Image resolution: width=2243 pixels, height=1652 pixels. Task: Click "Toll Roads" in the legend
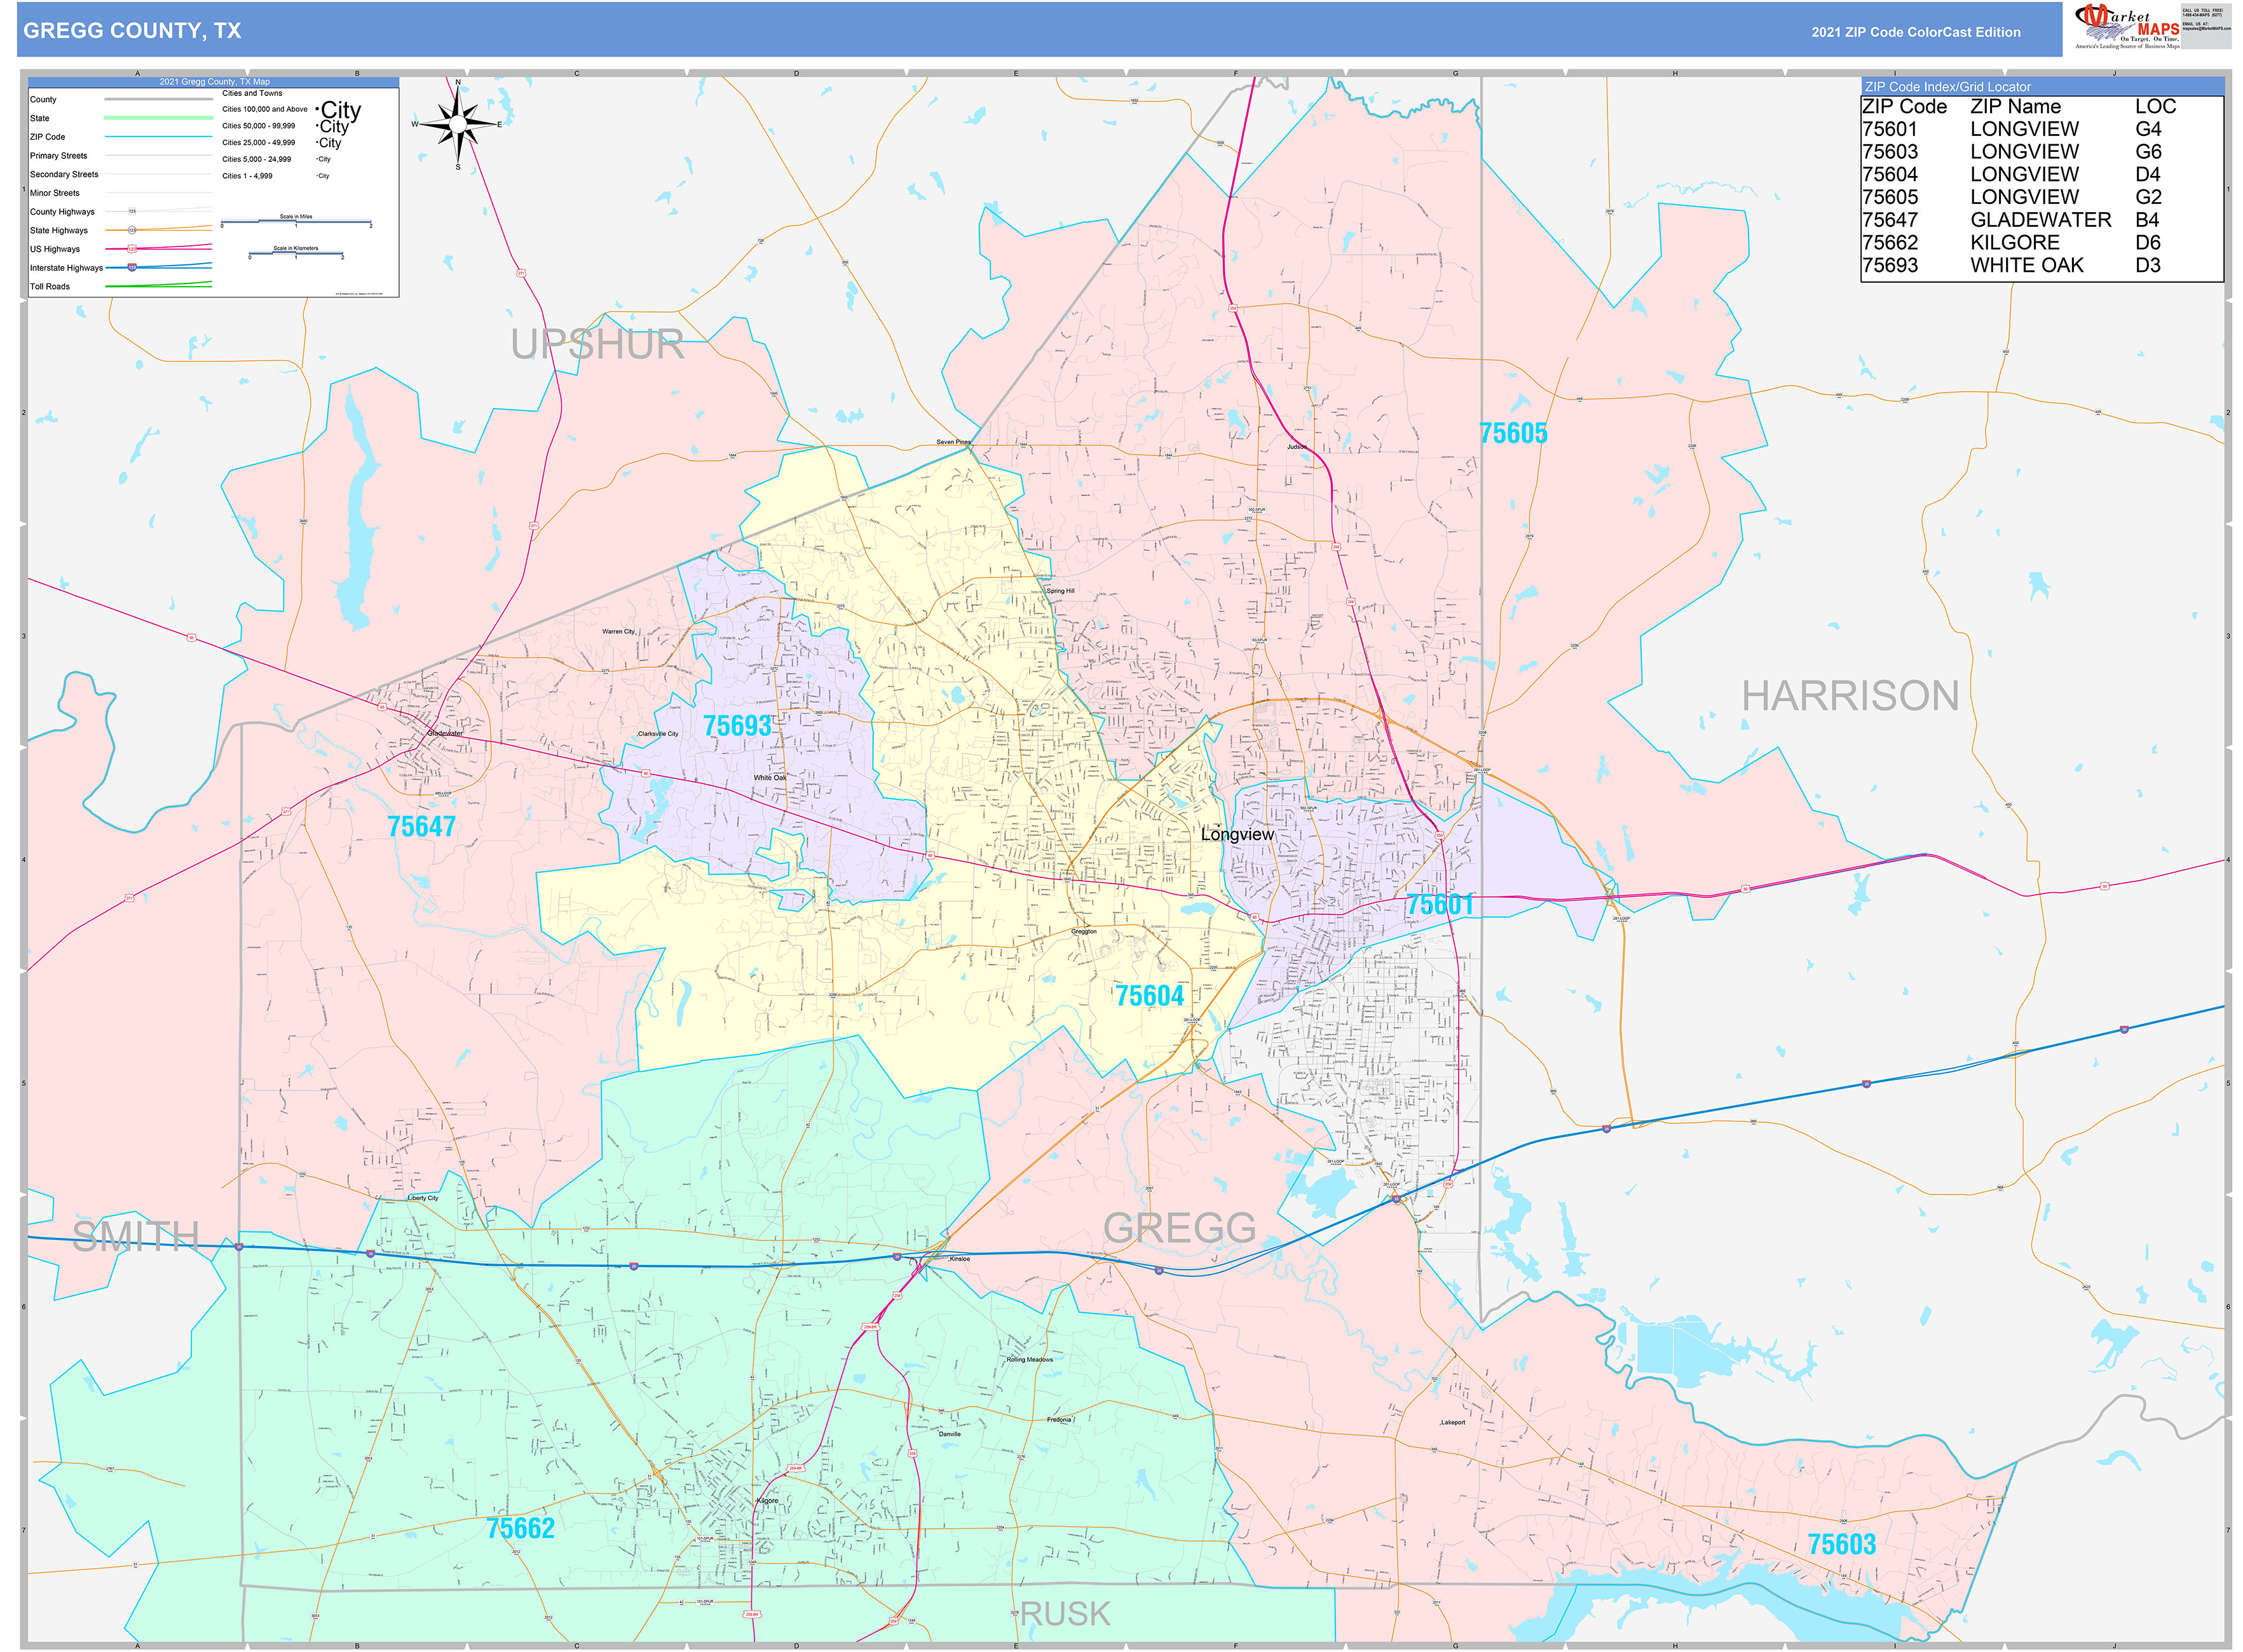pos(50,287)
